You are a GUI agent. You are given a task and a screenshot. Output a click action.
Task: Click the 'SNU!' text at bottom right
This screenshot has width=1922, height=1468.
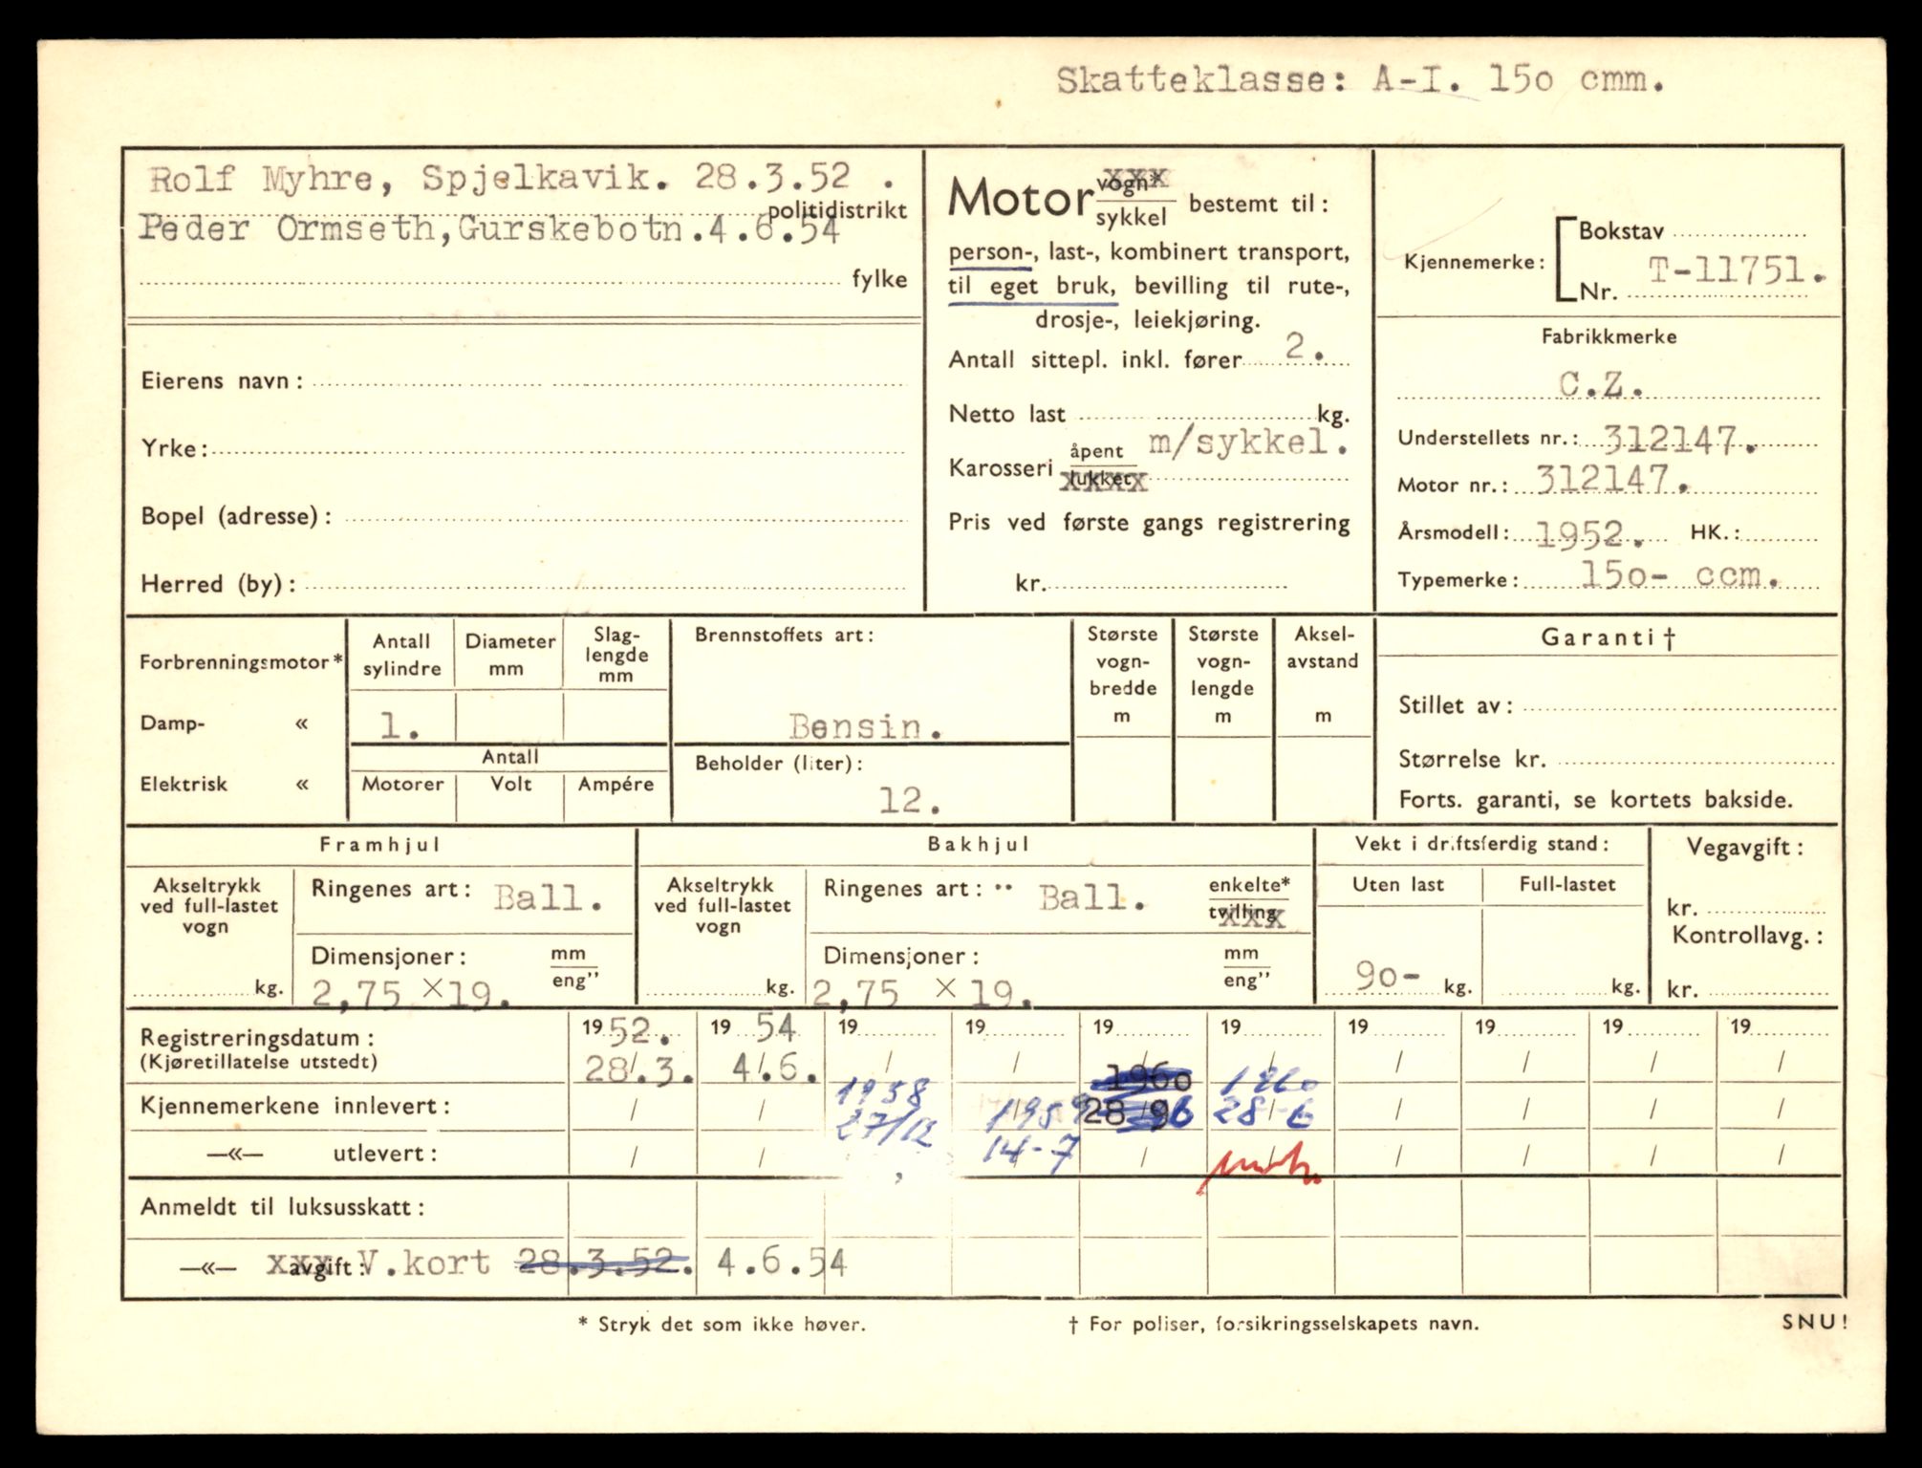pos(1814,1323)
